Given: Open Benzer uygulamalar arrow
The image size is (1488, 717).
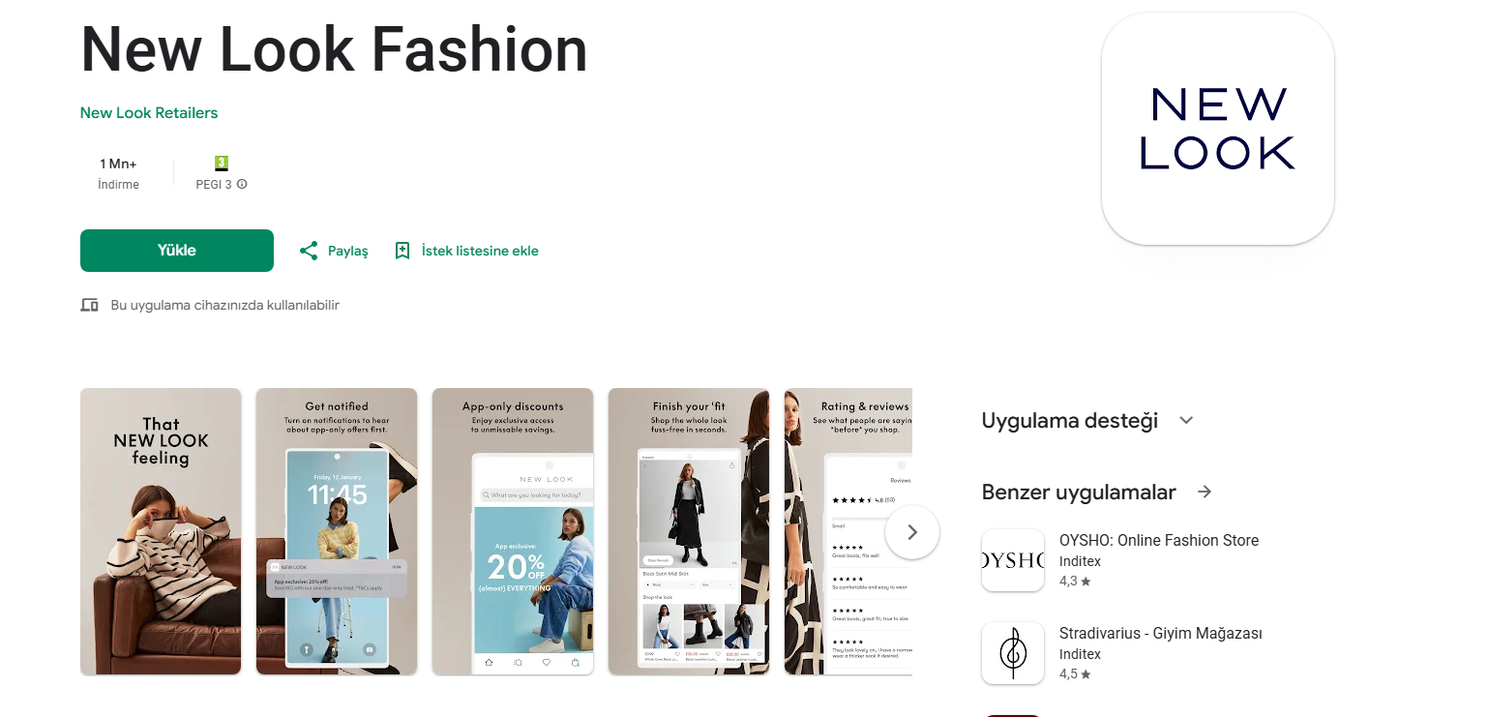Looking at the screenshot, I should pyautogui.click(x=1205, y=492).
